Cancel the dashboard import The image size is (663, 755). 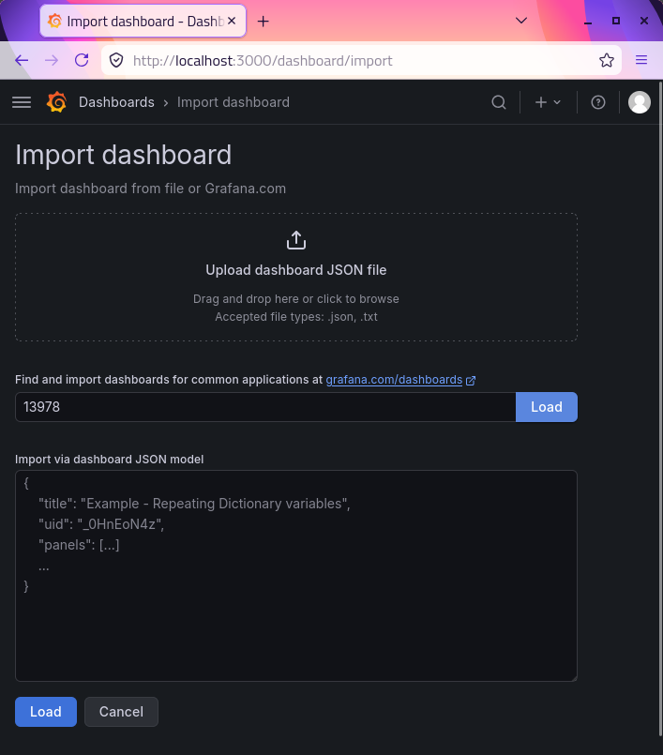click(121, 712)
